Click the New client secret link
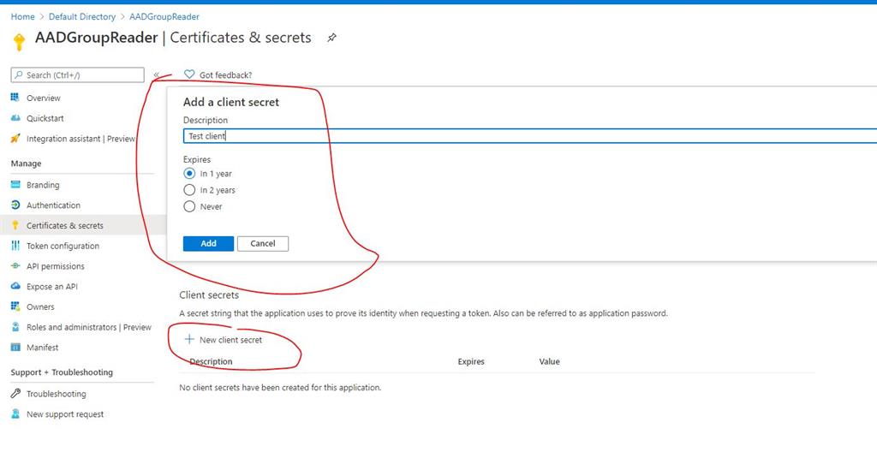877x452 pixels. tap(231, 340)
